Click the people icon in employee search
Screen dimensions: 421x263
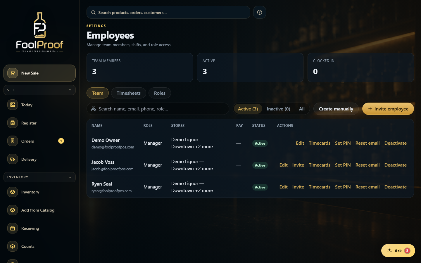94,109
